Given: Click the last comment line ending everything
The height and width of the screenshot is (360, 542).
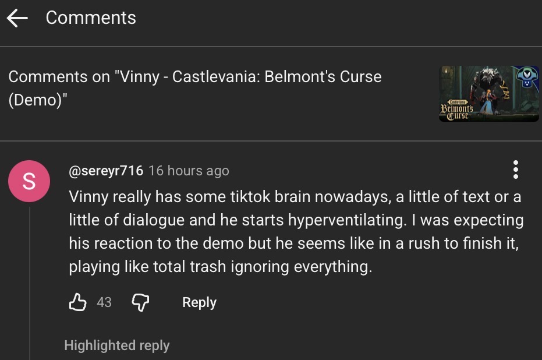Looking at the screenshot, I should (221, 267).
